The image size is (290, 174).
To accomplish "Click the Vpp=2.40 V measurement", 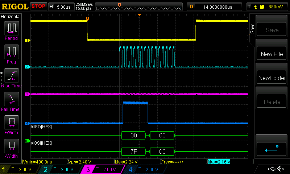I will (91, 162).
